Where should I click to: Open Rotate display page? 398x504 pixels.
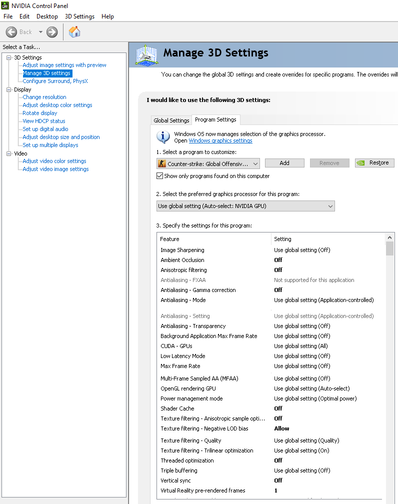pos(40,113)
